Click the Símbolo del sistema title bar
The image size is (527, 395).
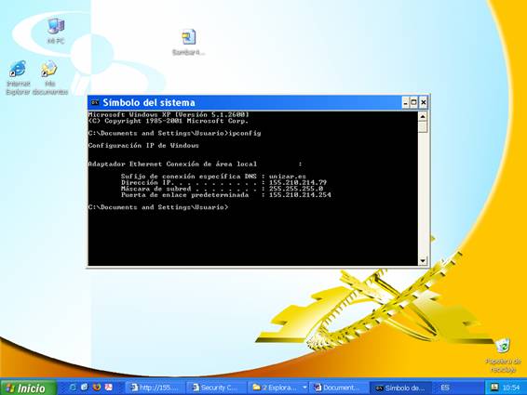tap(245, 102)
